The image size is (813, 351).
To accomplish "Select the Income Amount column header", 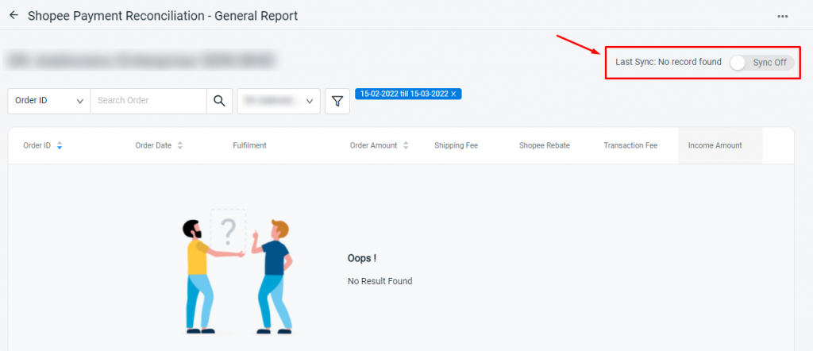I will [715, 145].
